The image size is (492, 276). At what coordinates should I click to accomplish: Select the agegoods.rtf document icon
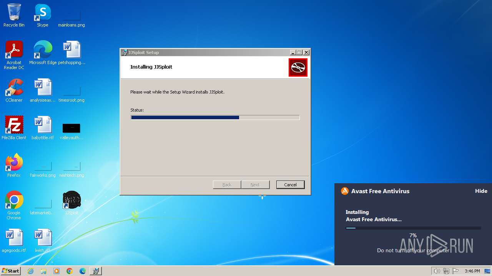click(x=14, y=240)
